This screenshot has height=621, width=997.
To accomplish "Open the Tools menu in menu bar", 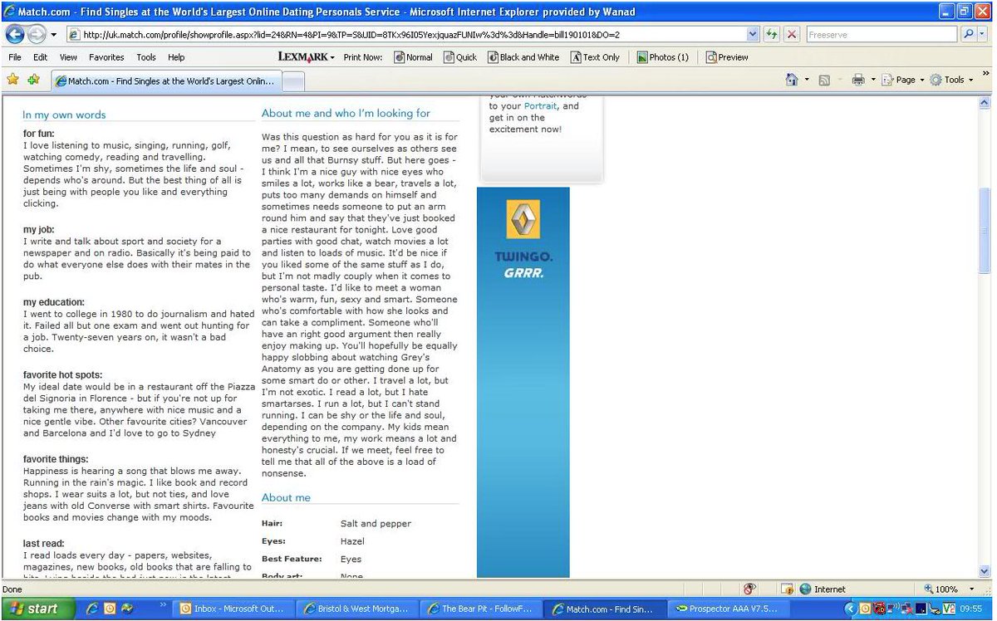I will pos(146,57).
